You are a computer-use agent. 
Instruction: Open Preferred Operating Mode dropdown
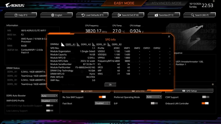[x=154, y=97]
